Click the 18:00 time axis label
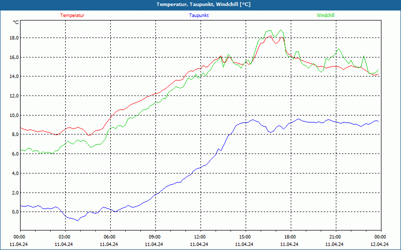The width and height of the screenshot is (401, 250). coord(290,237)
